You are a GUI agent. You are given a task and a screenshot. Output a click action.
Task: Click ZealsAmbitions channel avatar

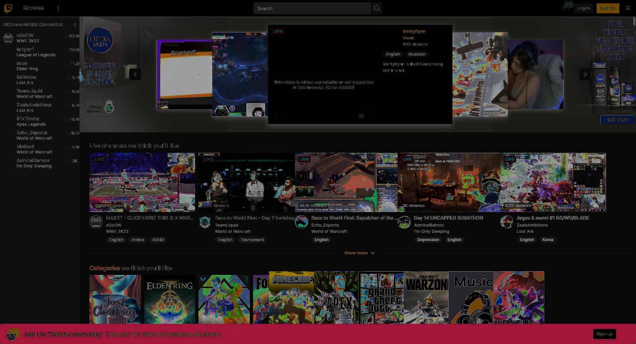click(x=507, y=222)
